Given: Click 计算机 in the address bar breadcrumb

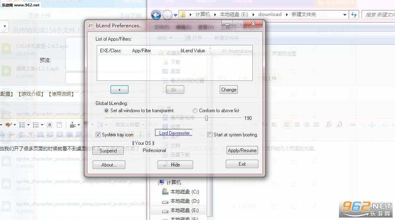Looking at the screenshot, I should [202, 14].
